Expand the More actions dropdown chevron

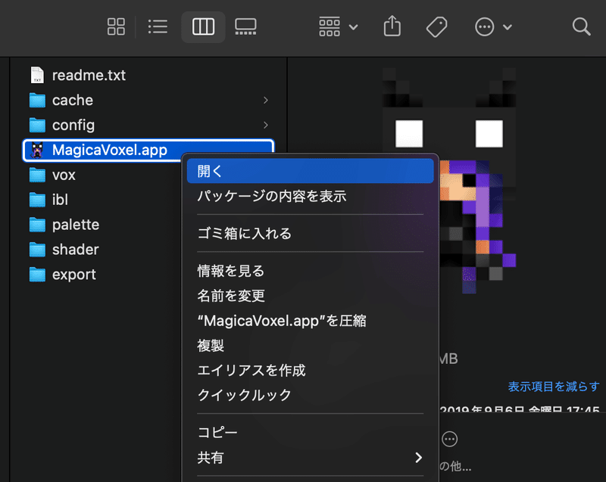click(x=508, y=27)
